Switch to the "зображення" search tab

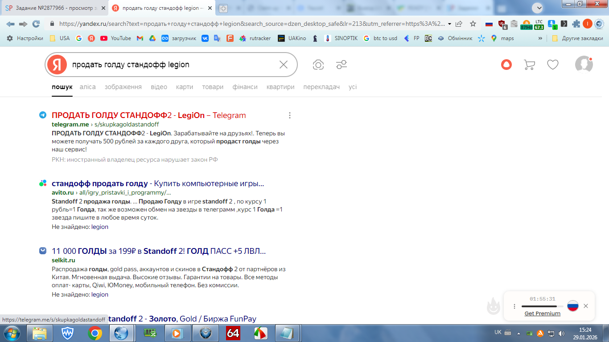[x=123, y=87]
